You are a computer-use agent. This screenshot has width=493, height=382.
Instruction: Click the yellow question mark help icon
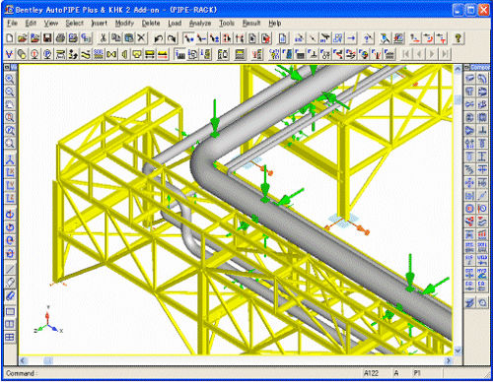(458, 38)
